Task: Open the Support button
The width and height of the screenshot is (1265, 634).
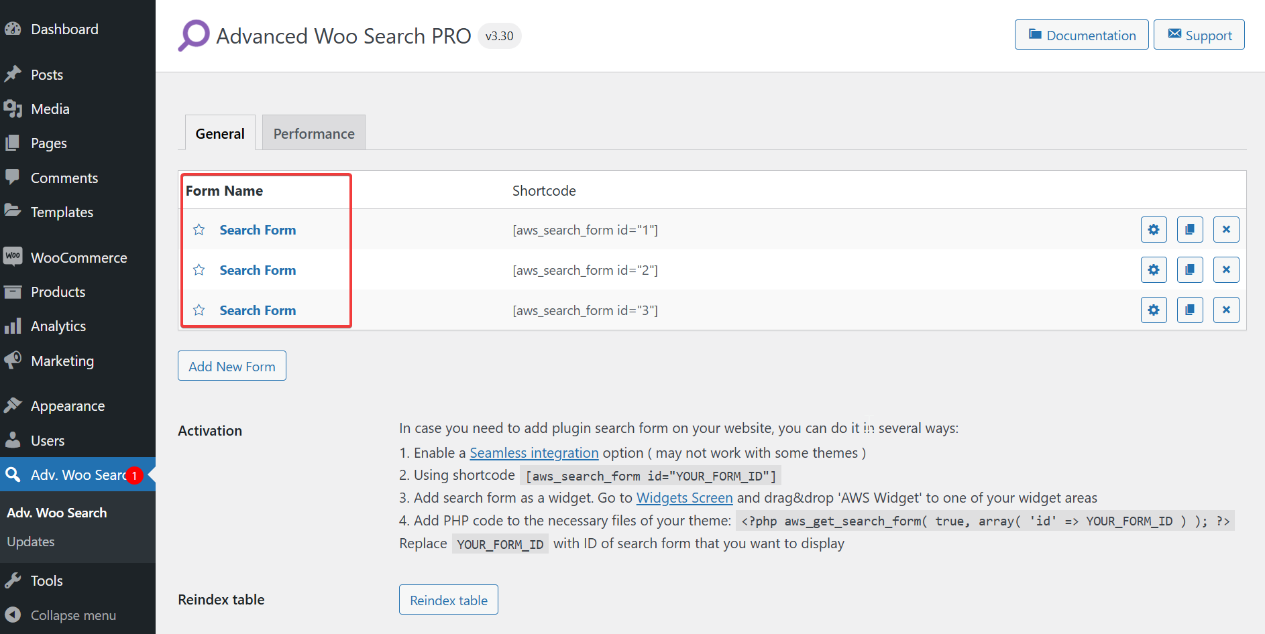Action: [1199, 35]
